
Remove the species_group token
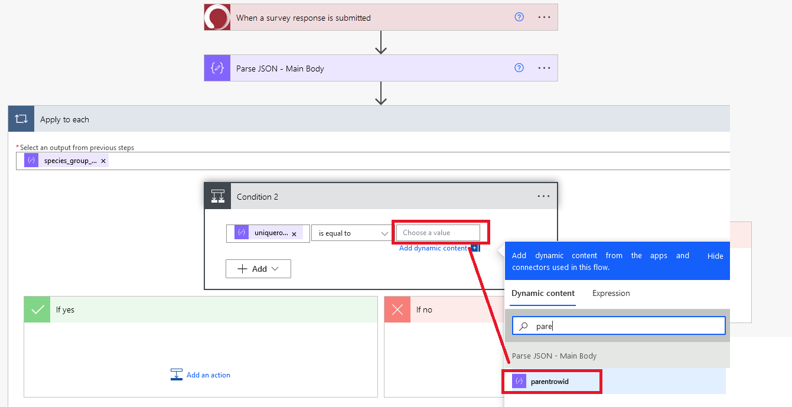click(x=103, y=161)
